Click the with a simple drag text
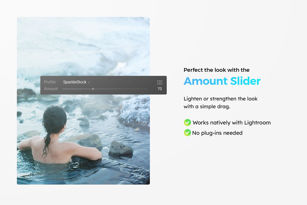The width and height of the screenshot is (307, 205). click(x=207, y=107)
